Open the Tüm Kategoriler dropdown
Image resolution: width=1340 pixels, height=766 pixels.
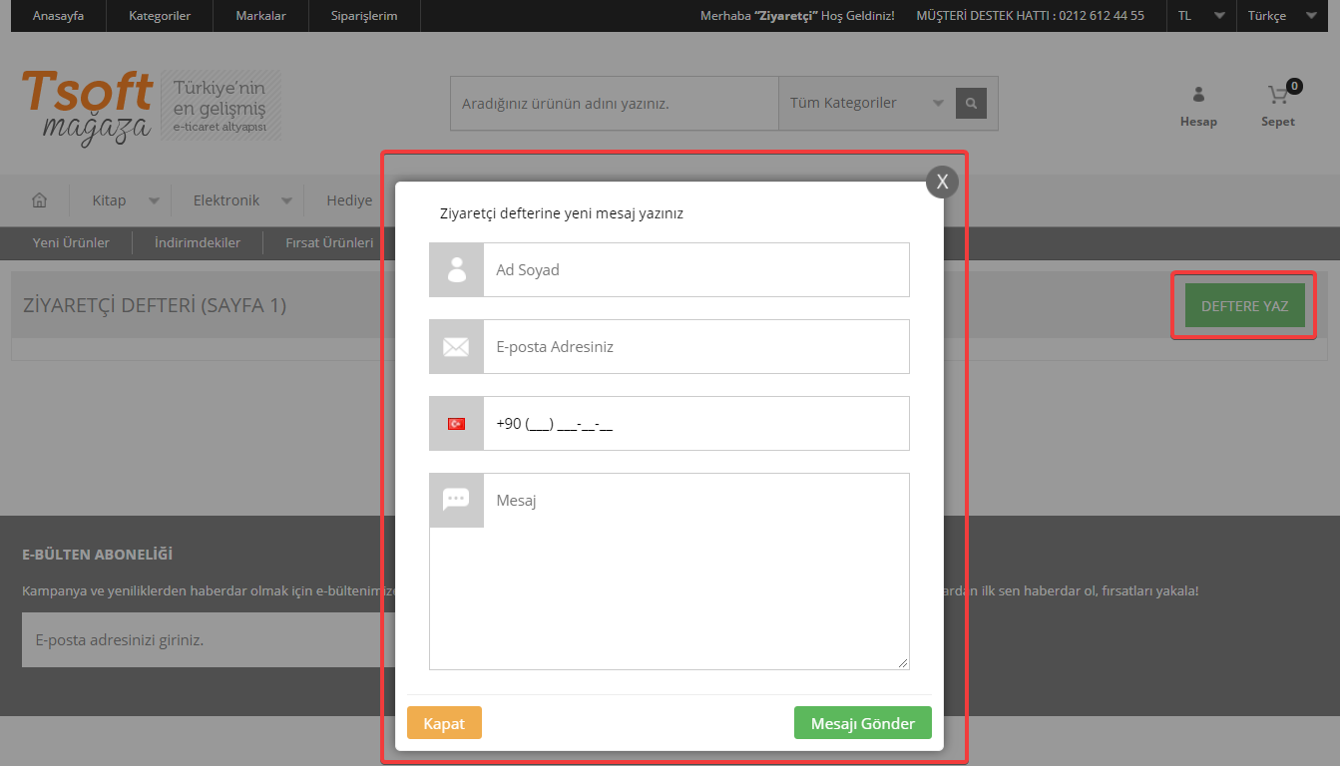point(866,103)
